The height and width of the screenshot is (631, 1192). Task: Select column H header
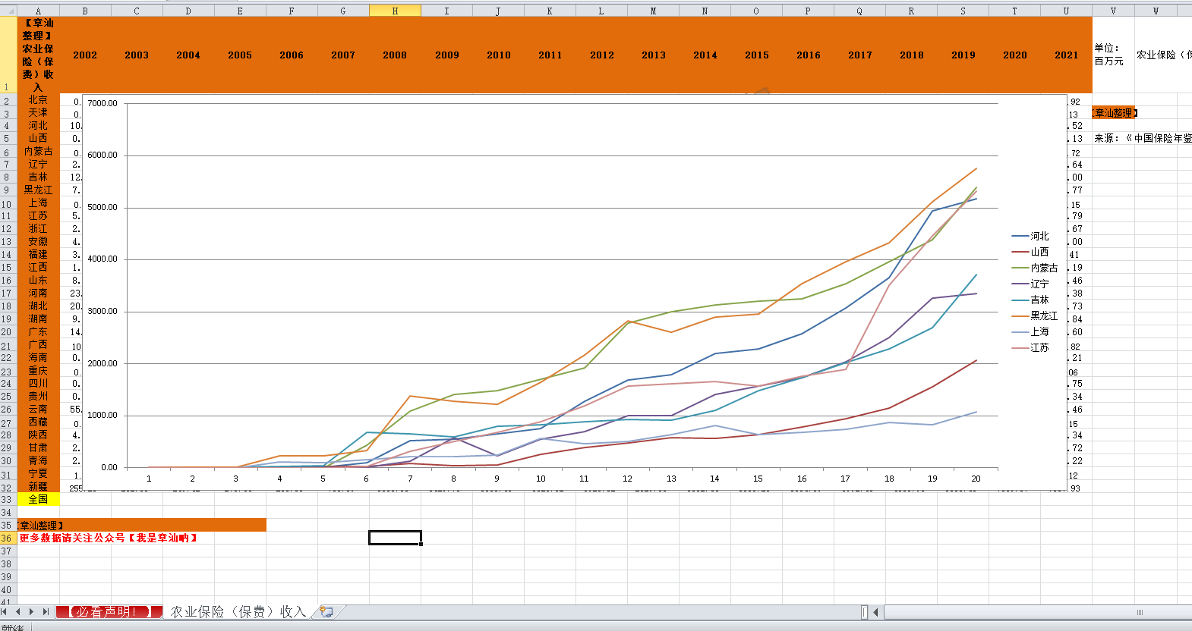pos(395,11)
